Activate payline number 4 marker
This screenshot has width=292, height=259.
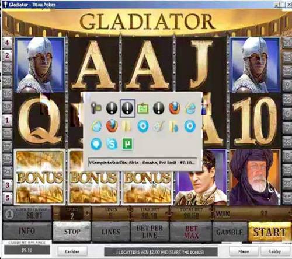(x=7, y=43)
